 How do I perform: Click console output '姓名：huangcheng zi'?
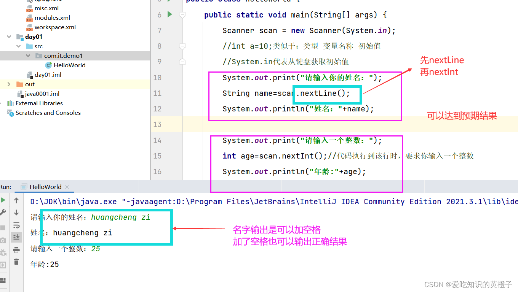pos(71,233)
